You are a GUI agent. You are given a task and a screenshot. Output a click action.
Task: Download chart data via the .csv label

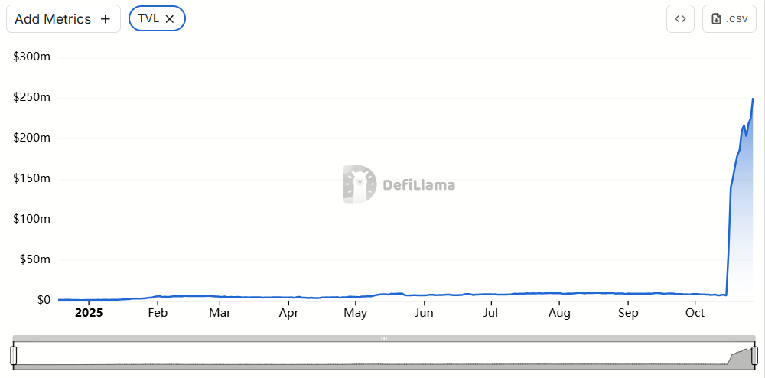737,19
